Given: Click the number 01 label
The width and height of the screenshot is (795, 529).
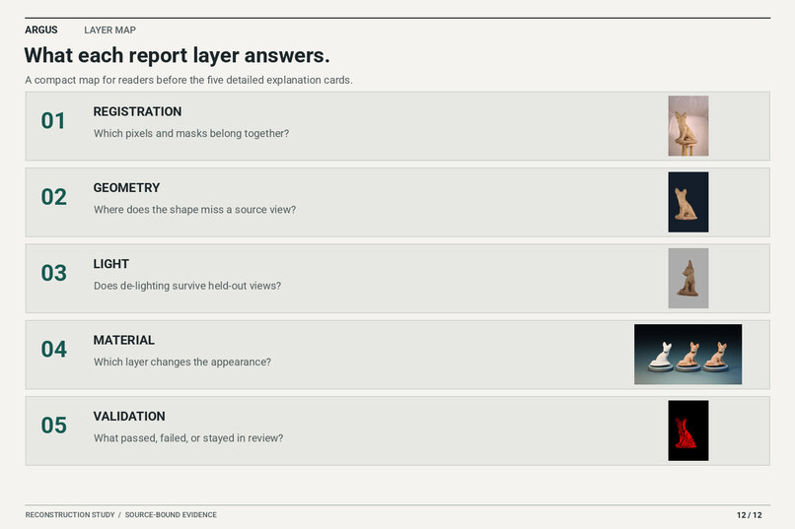Looking at the screenshot, I should tap(53, 121).
